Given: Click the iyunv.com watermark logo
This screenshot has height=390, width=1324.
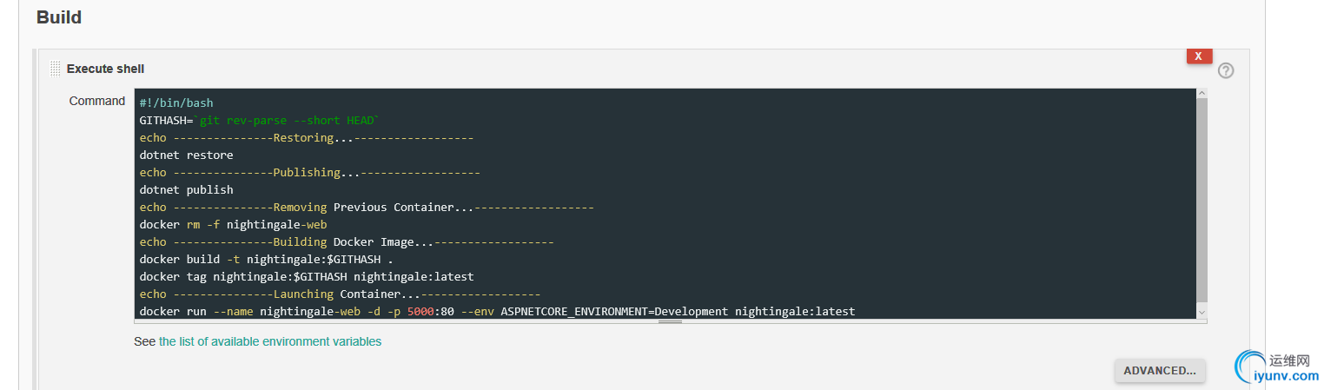Looking at the screenshot, I should [x=1277, y=368].
